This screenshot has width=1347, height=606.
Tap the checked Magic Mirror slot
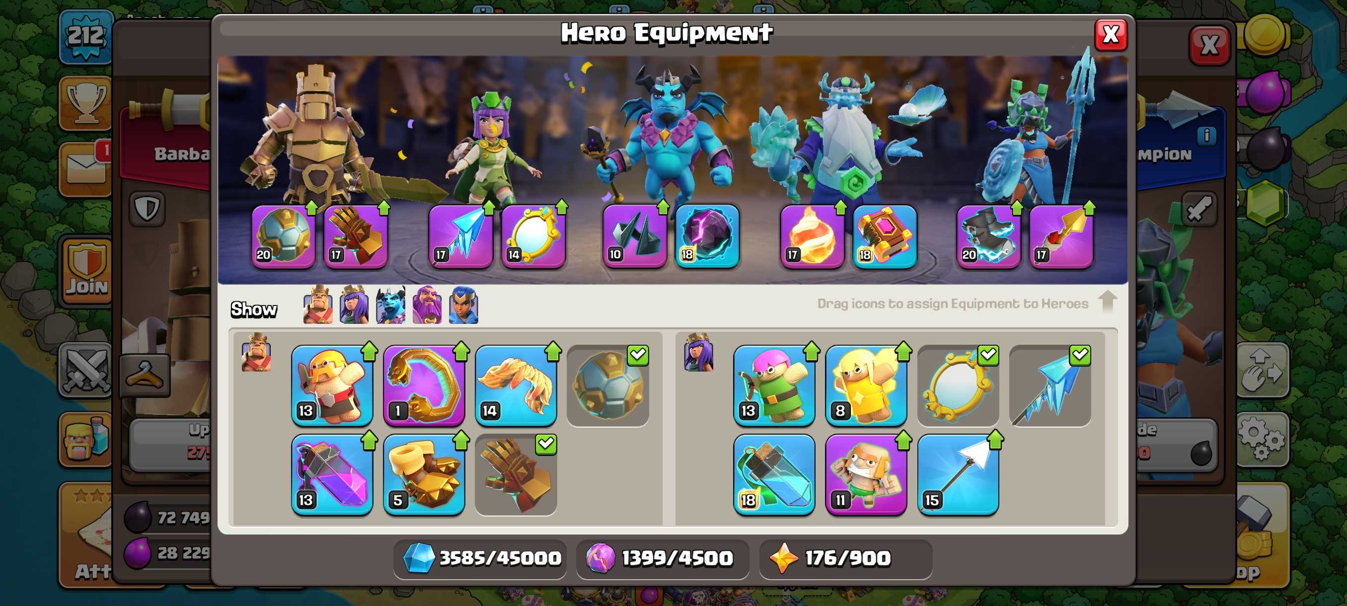958,385
